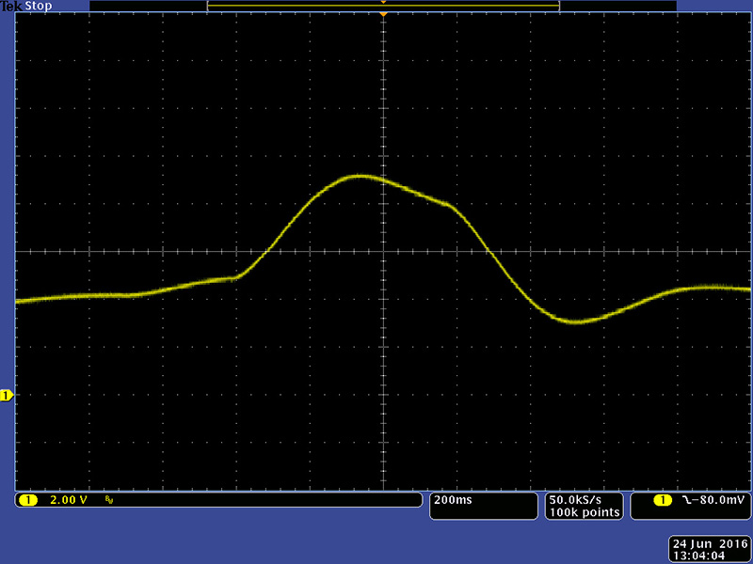
Task: Click the 24 Jun 2016 date display
Action: 709,544
